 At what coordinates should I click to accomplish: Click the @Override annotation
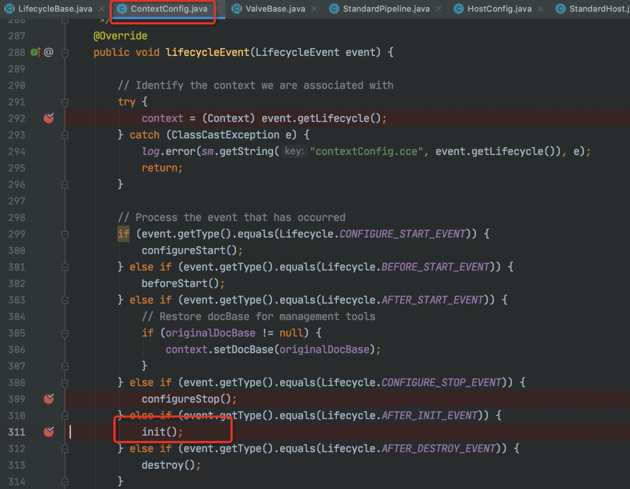[x=120, y=36]
